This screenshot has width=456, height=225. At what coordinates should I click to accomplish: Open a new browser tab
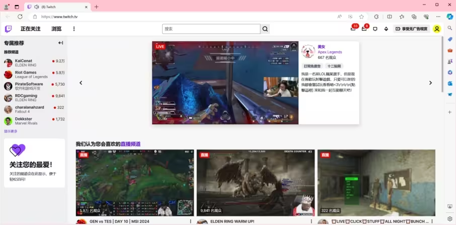click(x=97, y=7)
